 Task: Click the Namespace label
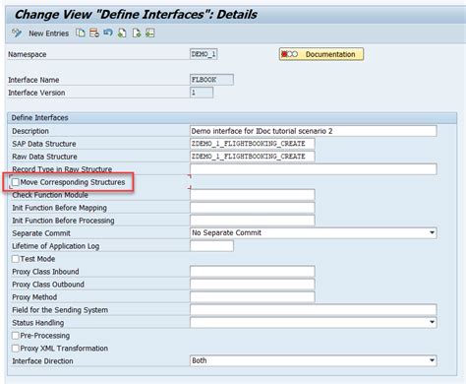[x=28, y=55]
